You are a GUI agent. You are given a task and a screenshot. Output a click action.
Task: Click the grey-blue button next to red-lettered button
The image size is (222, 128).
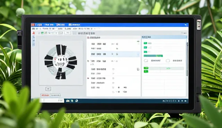click(x=55, y=95)
